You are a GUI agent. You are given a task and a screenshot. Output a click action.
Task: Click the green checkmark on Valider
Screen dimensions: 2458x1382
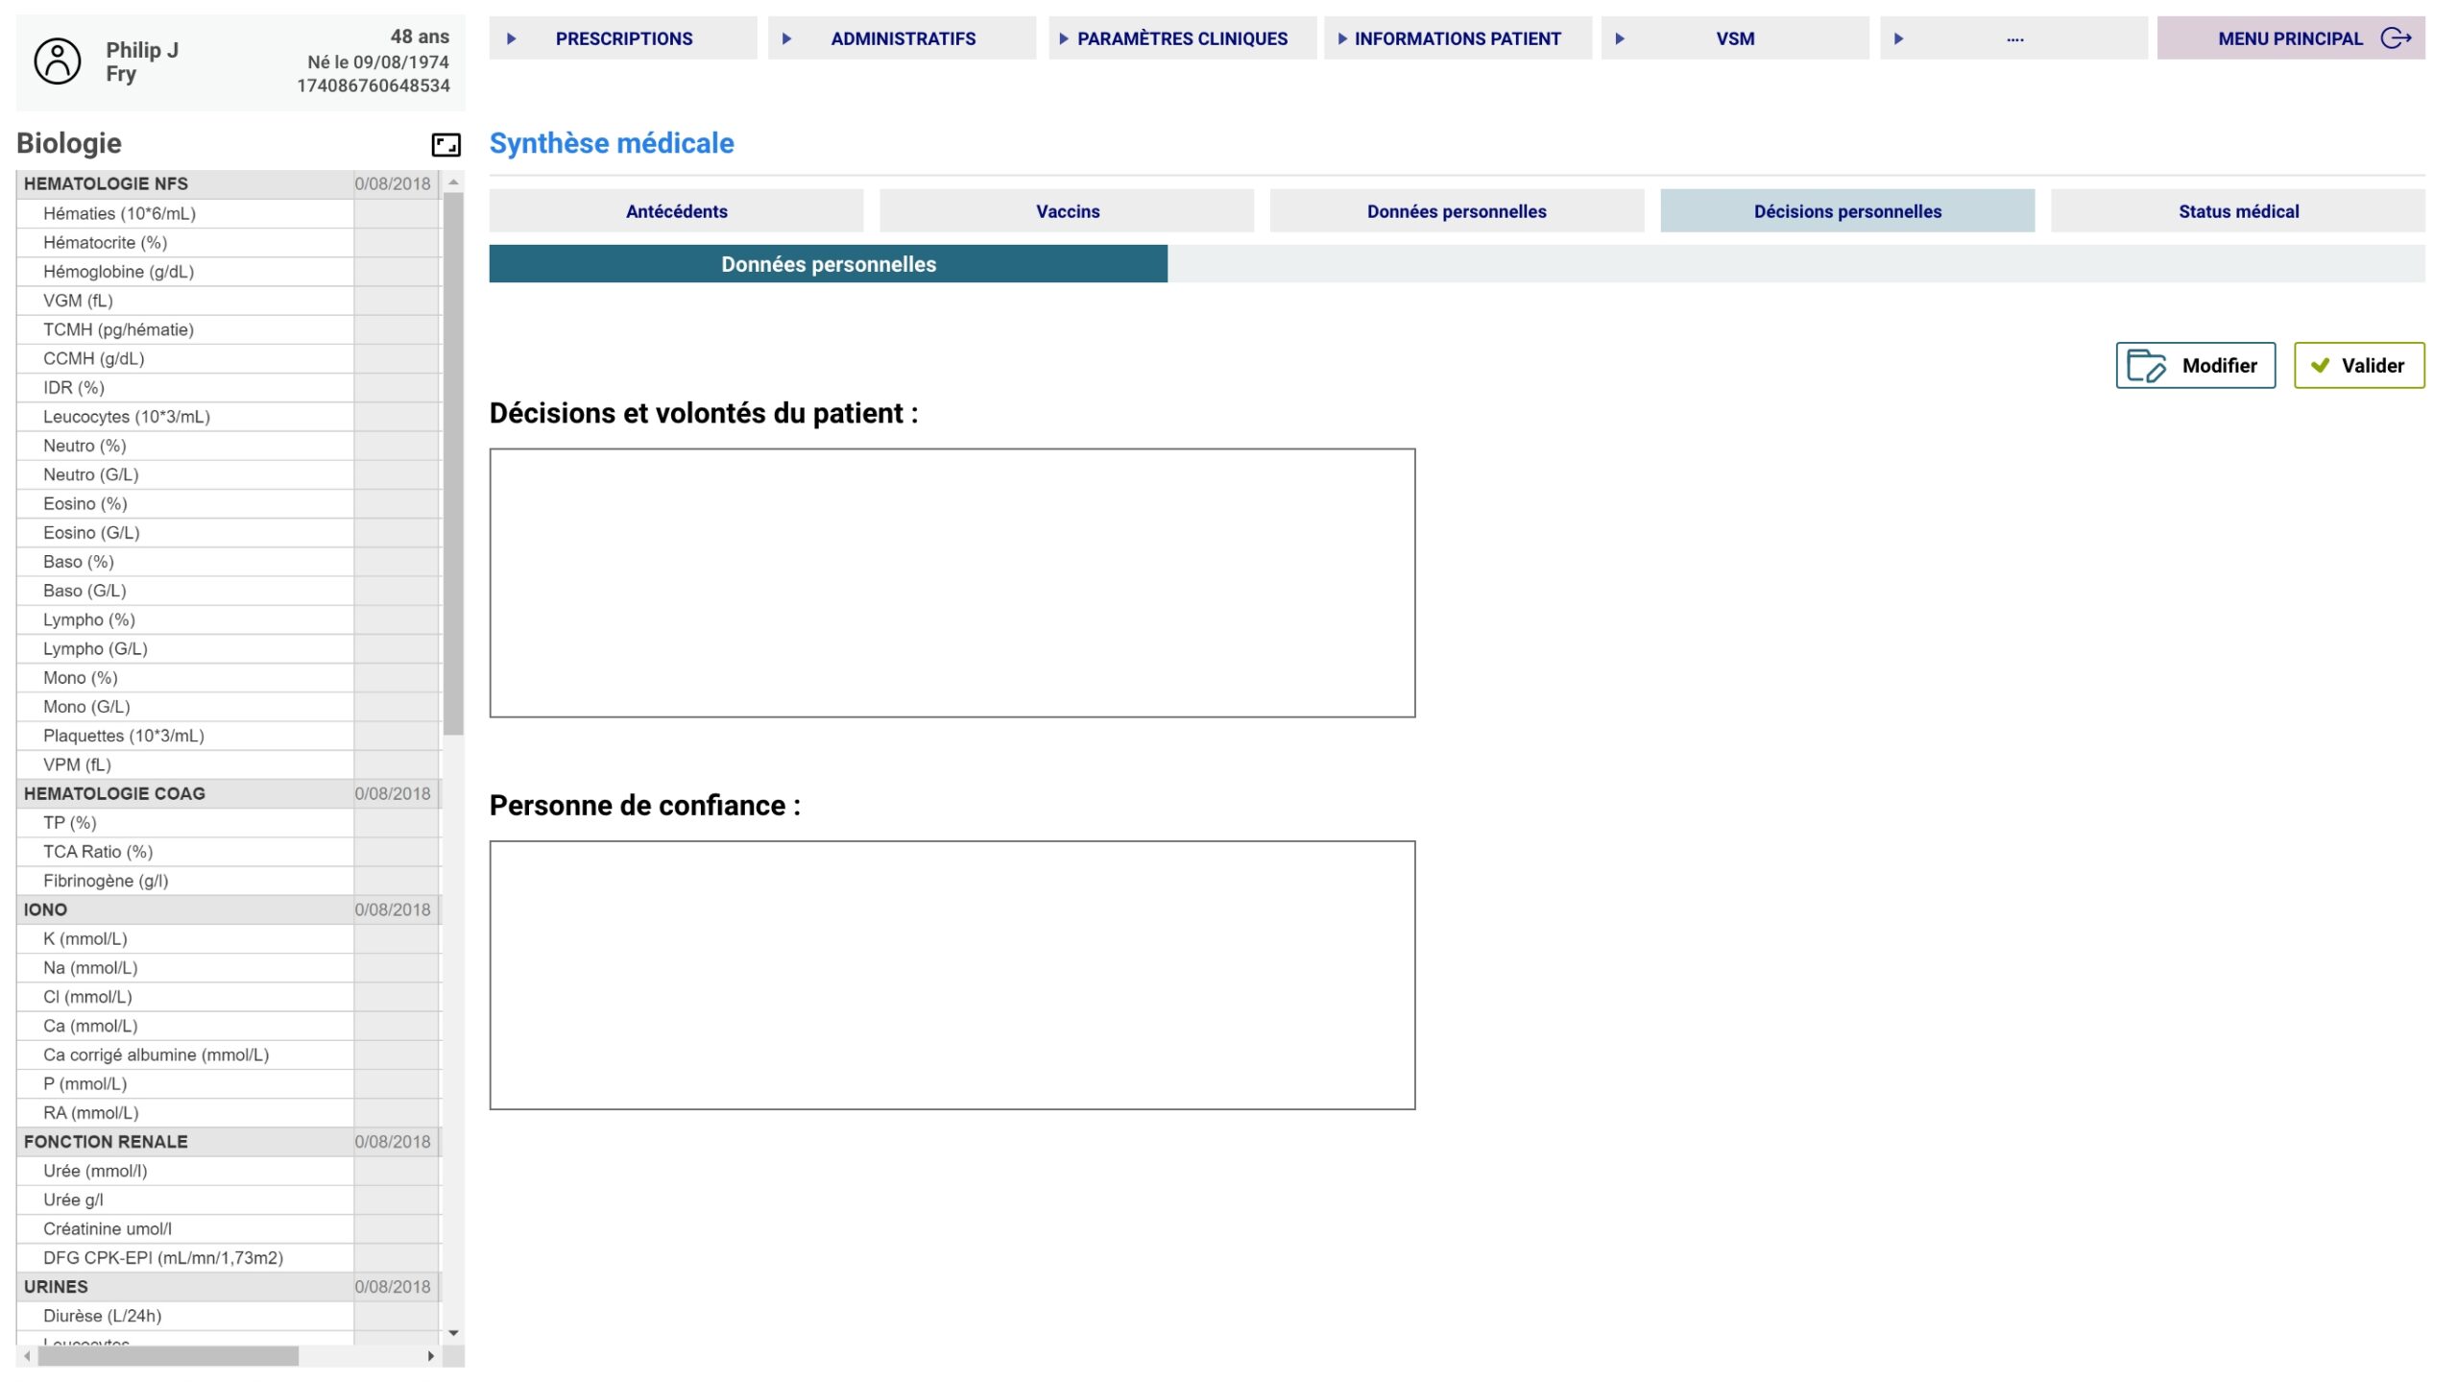point(2320,366)
